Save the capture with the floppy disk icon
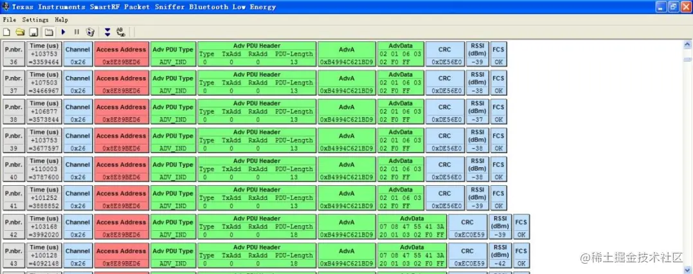Screen dimensions: 693x274 [x=33, y=32]
